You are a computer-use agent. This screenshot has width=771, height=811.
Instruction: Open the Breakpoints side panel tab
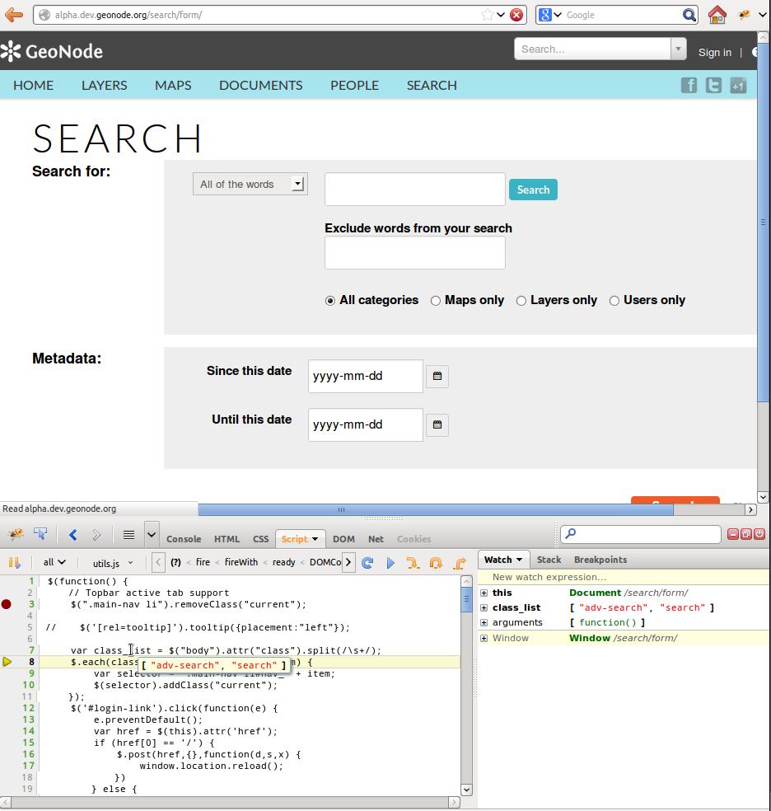[600, 560]
